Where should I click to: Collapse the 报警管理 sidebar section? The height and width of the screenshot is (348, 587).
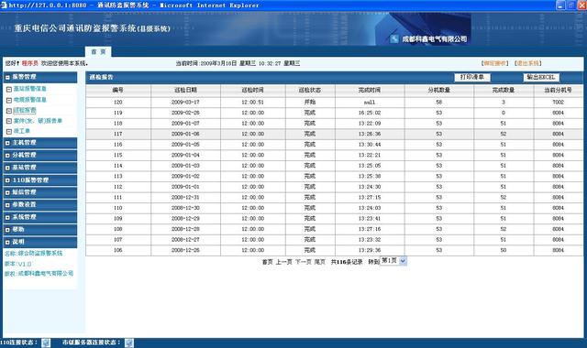tap(7, 77)
